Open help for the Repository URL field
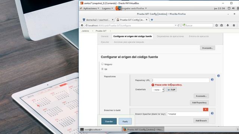The image size is (239, 134). coord(212,80)
